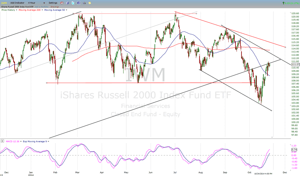Expand the Exp Moving Average 9 dropdown arrow
The height and width of the screenshot is (176, 300).
48,142
